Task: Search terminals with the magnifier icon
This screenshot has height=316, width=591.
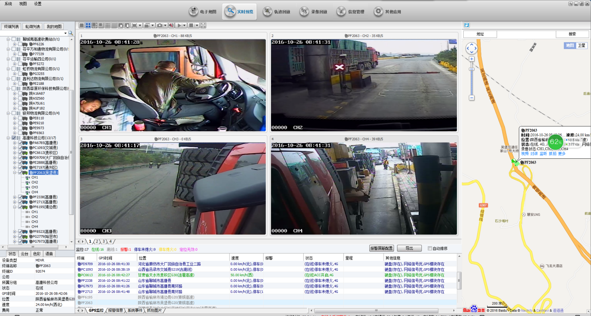Action: 71,33
